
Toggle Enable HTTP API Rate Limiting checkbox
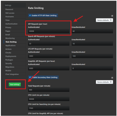point(30,15)
